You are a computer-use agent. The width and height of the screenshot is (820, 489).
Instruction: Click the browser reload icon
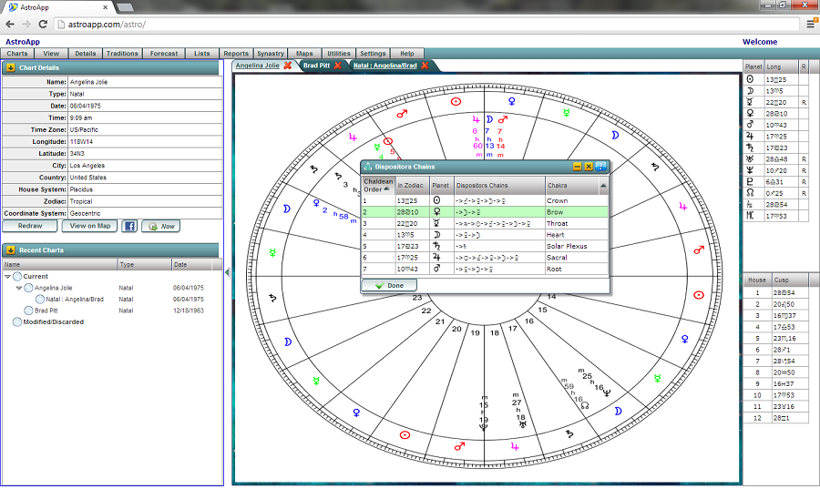(x=43, y=25)
